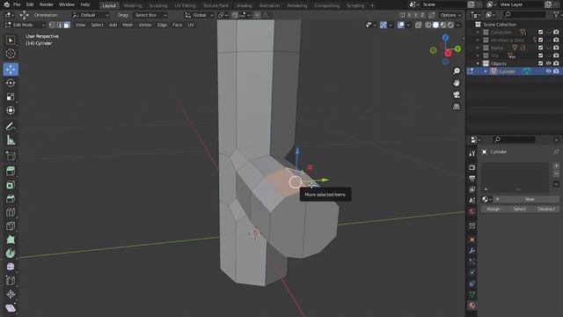Open the Render menu
The image size is (563, 317).
pyautogui.click(x=47, y=4)
